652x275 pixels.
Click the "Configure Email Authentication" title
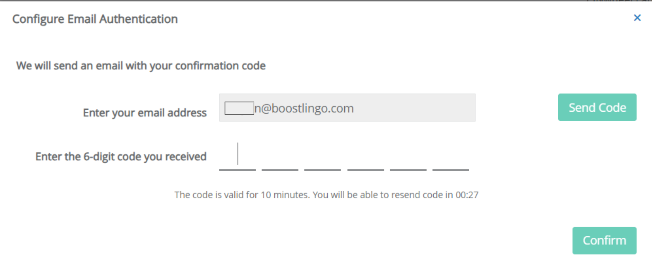tap(95, 19)
